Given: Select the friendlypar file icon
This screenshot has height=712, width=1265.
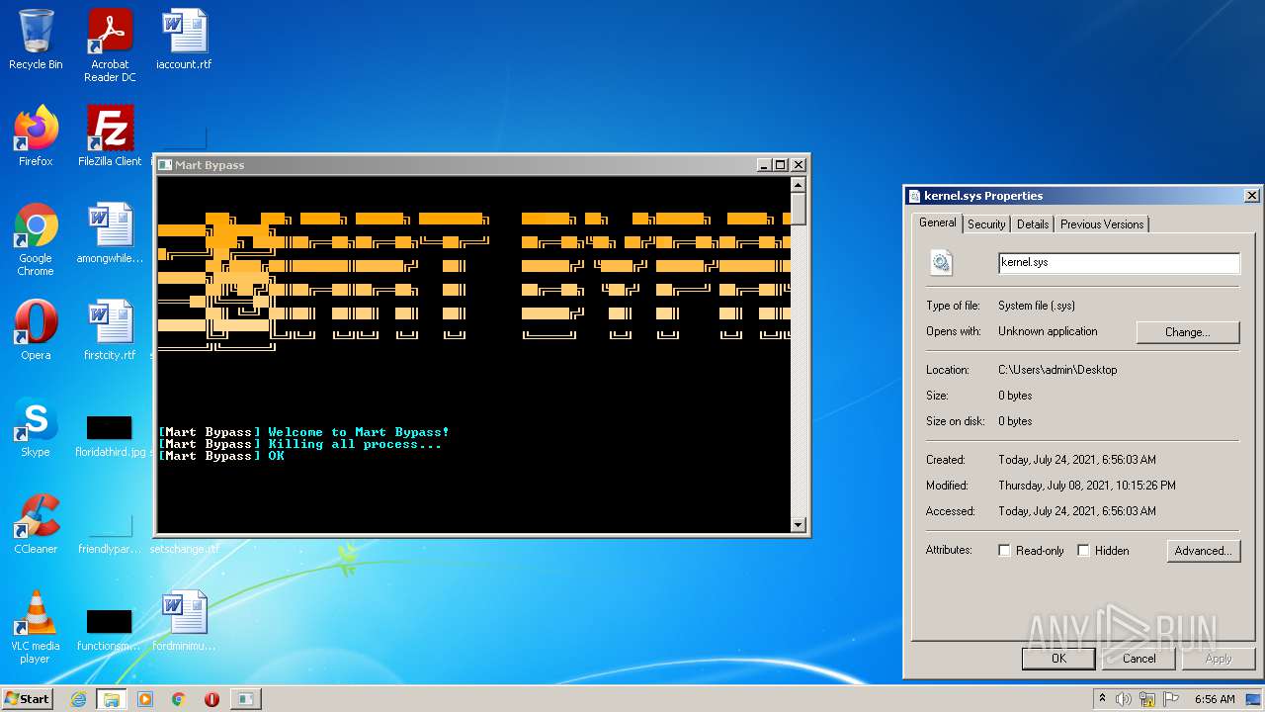Looking at the screenshot, I should [x=110, y=532].
